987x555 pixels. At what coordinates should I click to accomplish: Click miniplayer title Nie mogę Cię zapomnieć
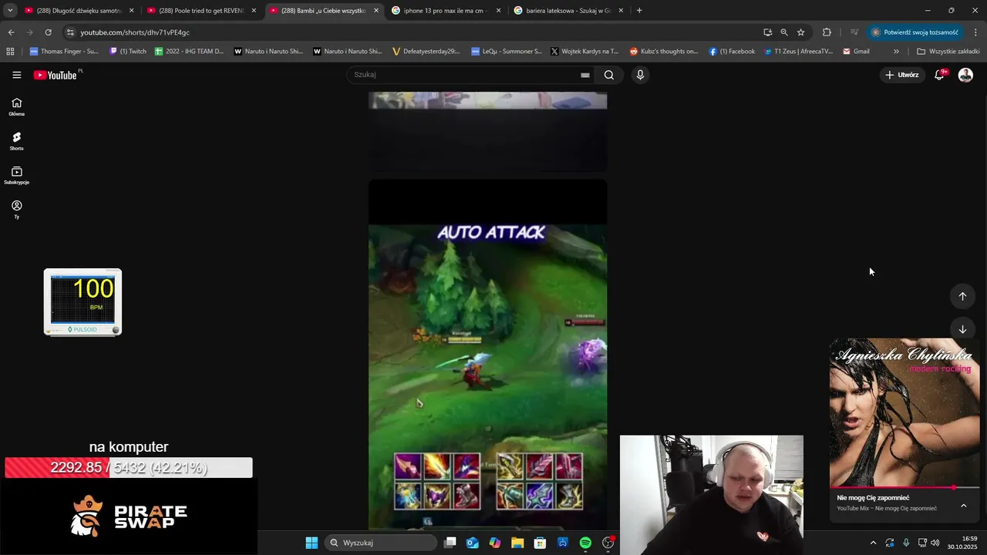(873, 498)
